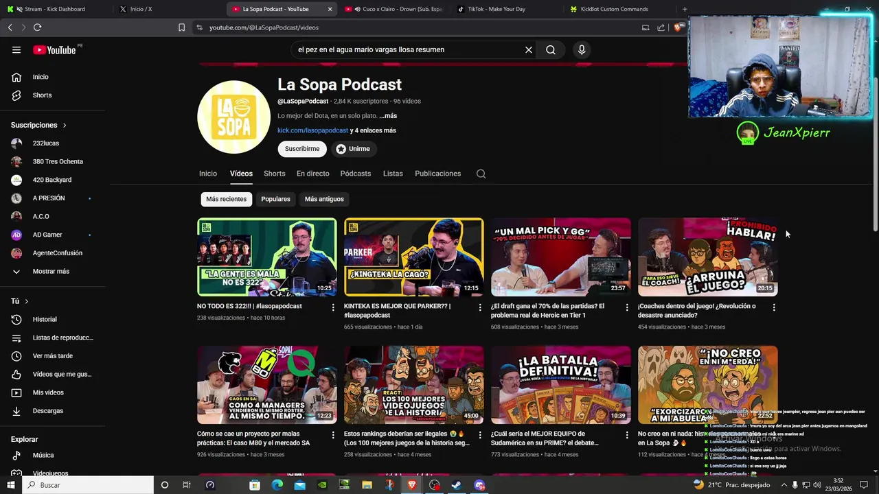Open Microsoft Edge from the taskbar

[277, 485]
